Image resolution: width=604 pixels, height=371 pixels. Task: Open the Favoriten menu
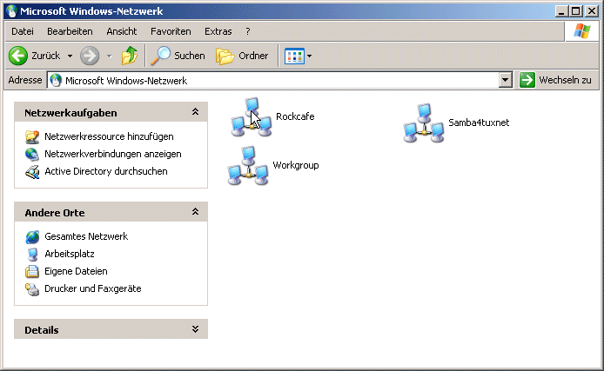pyautogui.click(x=171, y=31)
